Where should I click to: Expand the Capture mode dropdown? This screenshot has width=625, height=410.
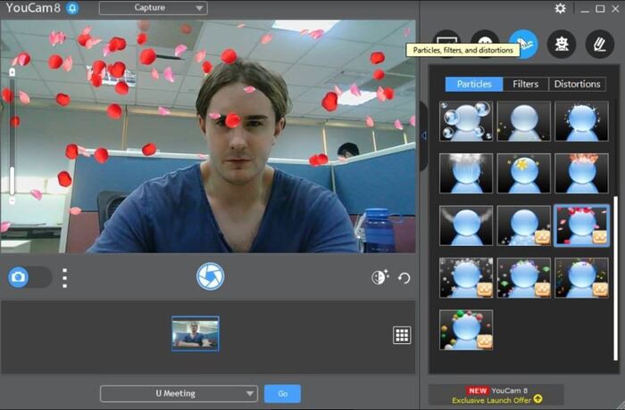[x=153, y=9]
